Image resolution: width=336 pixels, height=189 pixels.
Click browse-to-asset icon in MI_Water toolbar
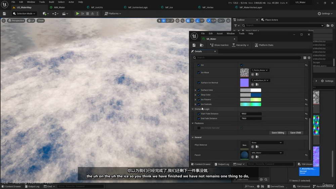coord(201,45)
